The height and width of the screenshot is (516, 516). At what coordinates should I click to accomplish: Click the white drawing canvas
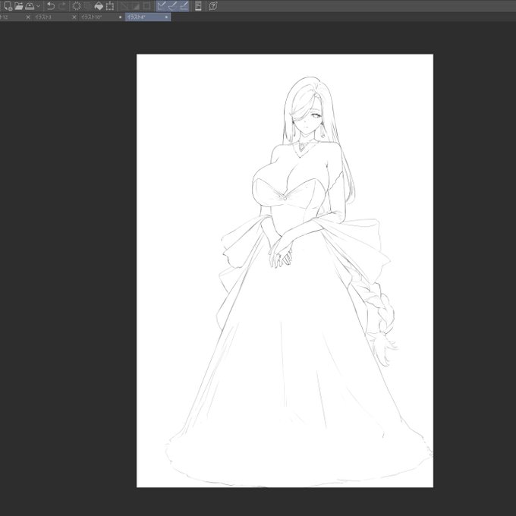[285, 270]
